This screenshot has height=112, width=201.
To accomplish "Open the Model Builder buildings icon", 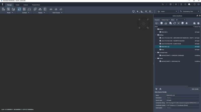I will click(4, 9).
